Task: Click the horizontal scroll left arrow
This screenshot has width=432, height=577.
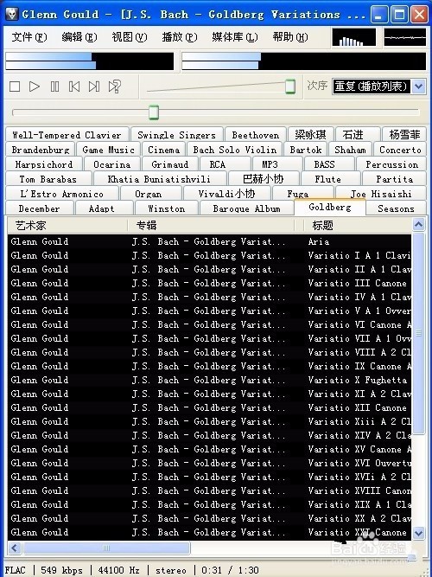Action: click(x=15, y=548)
